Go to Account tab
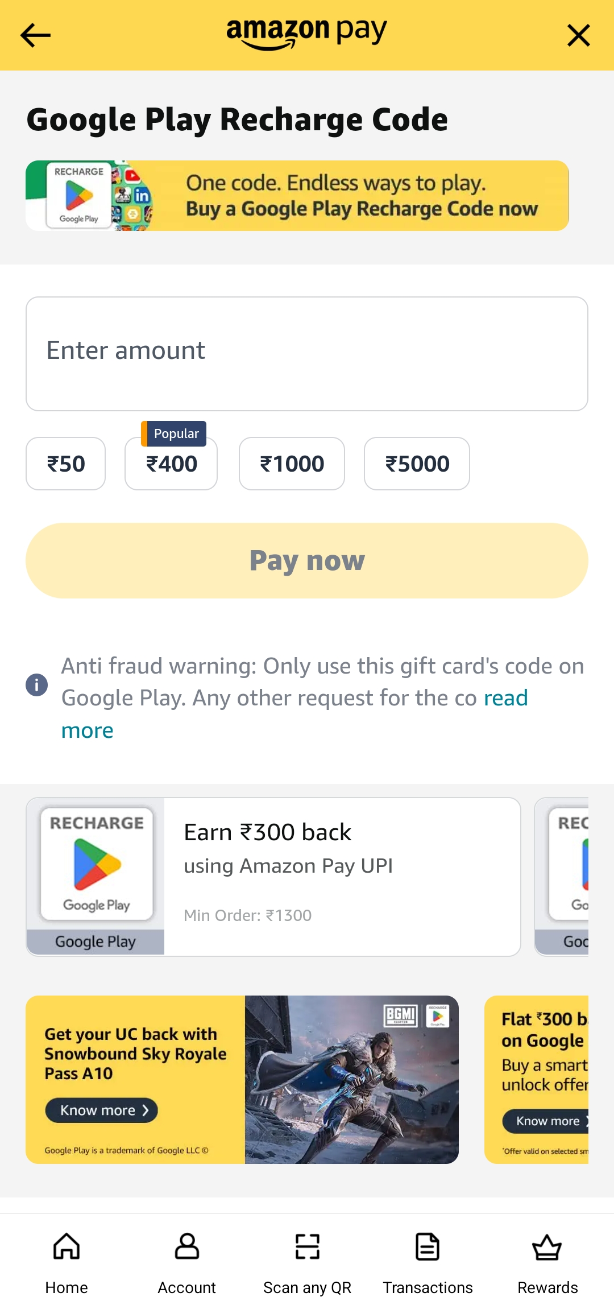 (186, 1262)
